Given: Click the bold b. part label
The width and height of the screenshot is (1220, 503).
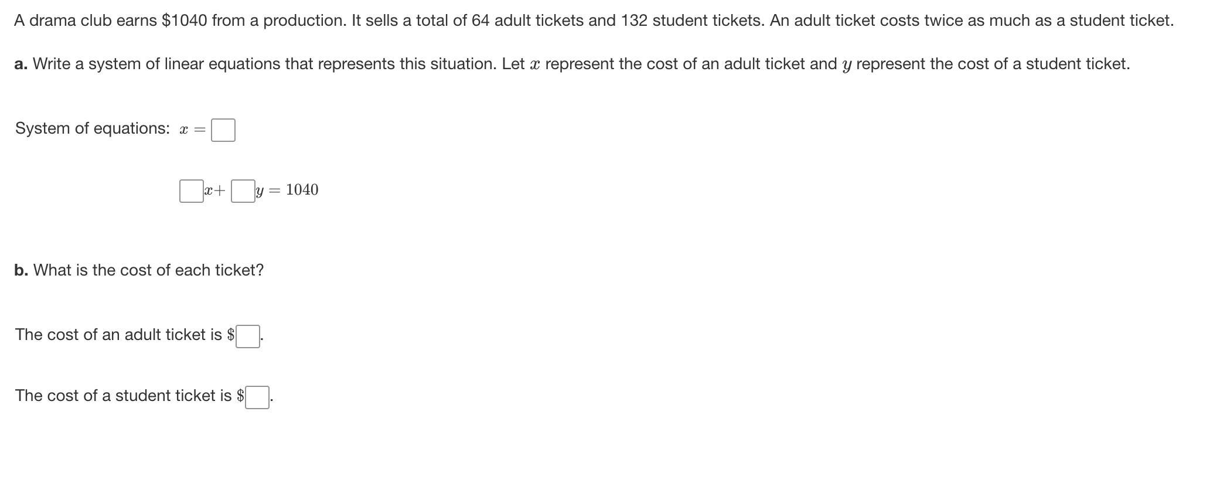Looking at the screenshot, I should click(x=22, y=270).
